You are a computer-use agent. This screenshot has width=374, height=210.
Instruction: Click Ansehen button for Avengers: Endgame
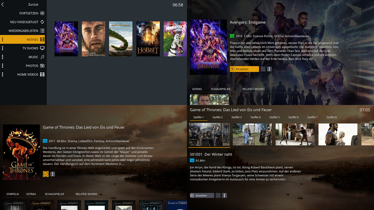click(x=244, y=69)
